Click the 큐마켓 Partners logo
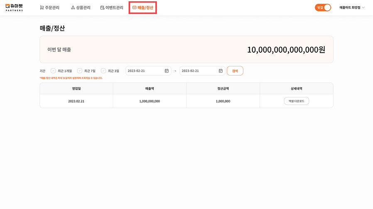Image resolution: width=373 pixels, height=209 pixels. pos(14,7)
